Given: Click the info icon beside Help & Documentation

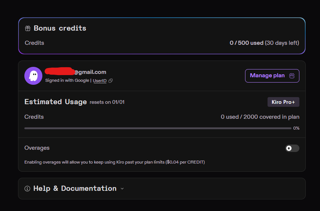Looking at the screenshot, I should tap(27, 189).
